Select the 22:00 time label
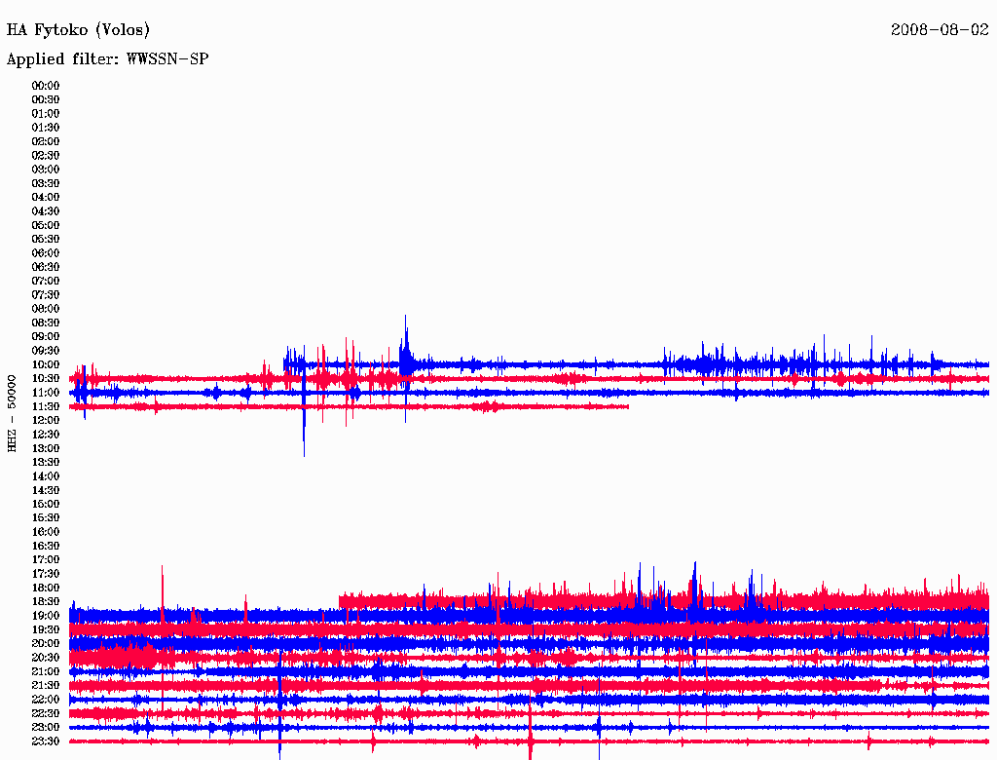Image resolution: width=997 pixels, height=760 pixels. tap(46, 699)
